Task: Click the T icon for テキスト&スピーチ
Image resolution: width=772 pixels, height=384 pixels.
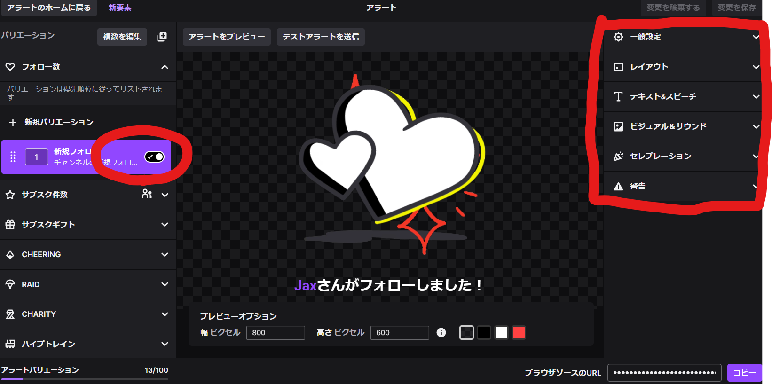Action: tap(619, 96)
